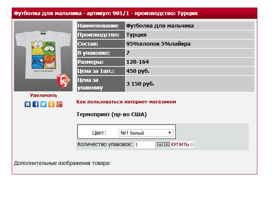The width and height of the screenshot is (274, 197).
Task: Increase package quantity with up arrow
Action: 160,144
